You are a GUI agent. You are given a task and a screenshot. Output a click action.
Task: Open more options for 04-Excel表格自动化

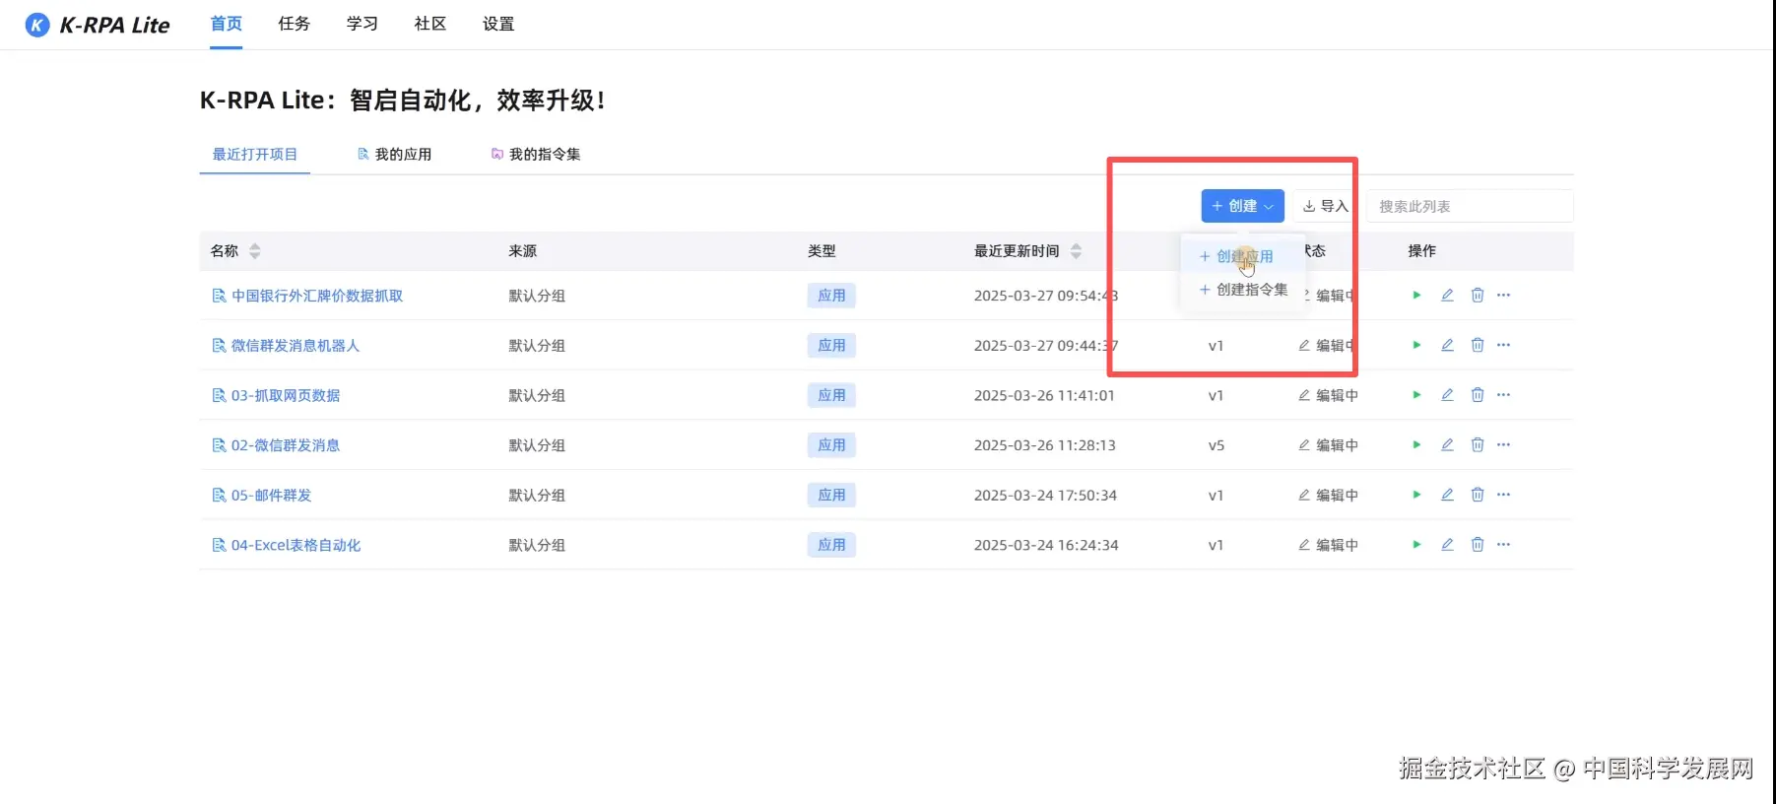coord(1503,544)
